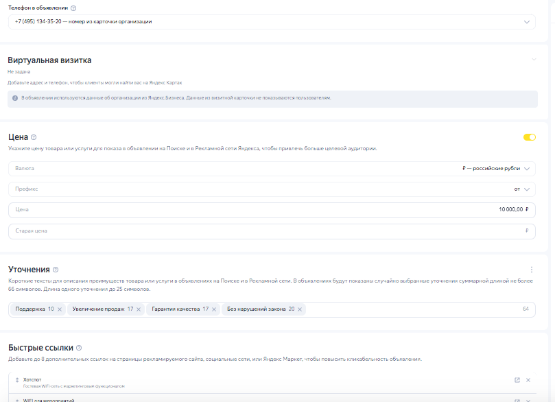
Task: Open the Уточнения three-dot menu
Action: coord(531,270)
